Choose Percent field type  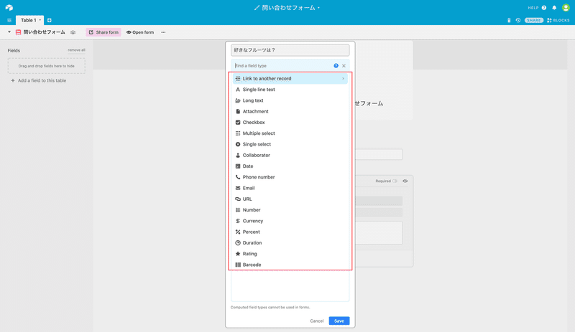(x=290, y=232)
